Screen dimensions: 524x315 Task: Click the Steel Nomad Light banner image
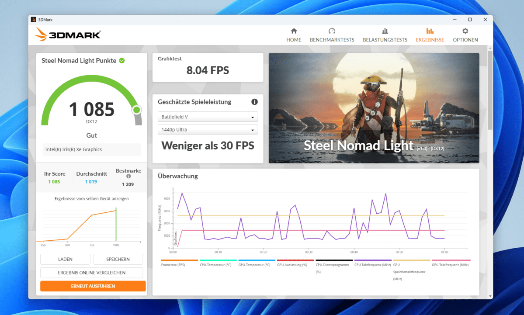coord(374,108)
